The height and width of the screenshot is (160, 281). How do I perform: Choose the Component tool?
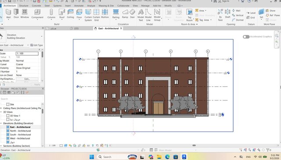click(37, 14)
